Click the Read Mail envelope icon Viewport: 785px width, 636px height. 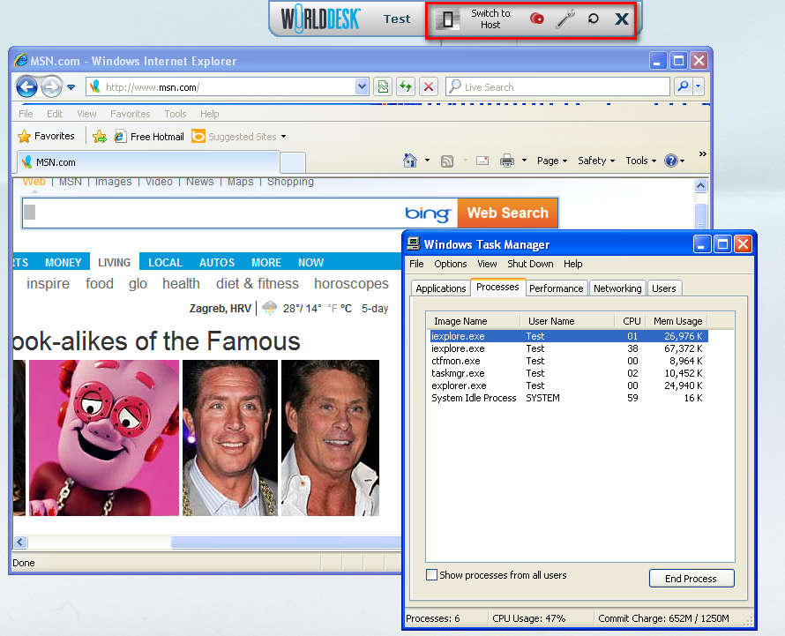pyautogui.click(x=482, y=161)
